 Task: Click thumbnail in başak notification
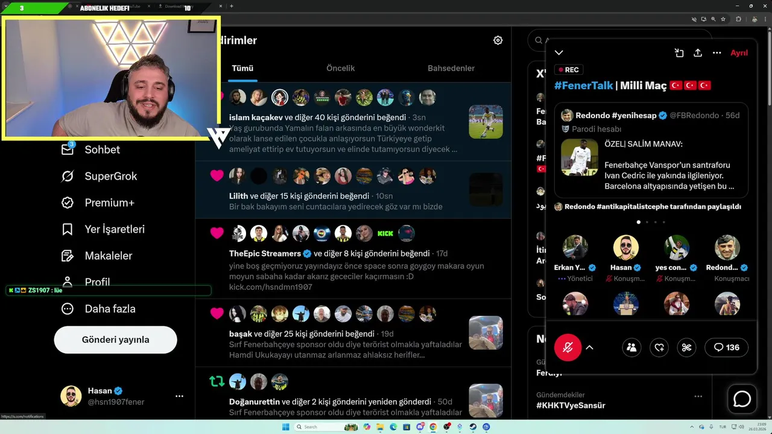486,333
